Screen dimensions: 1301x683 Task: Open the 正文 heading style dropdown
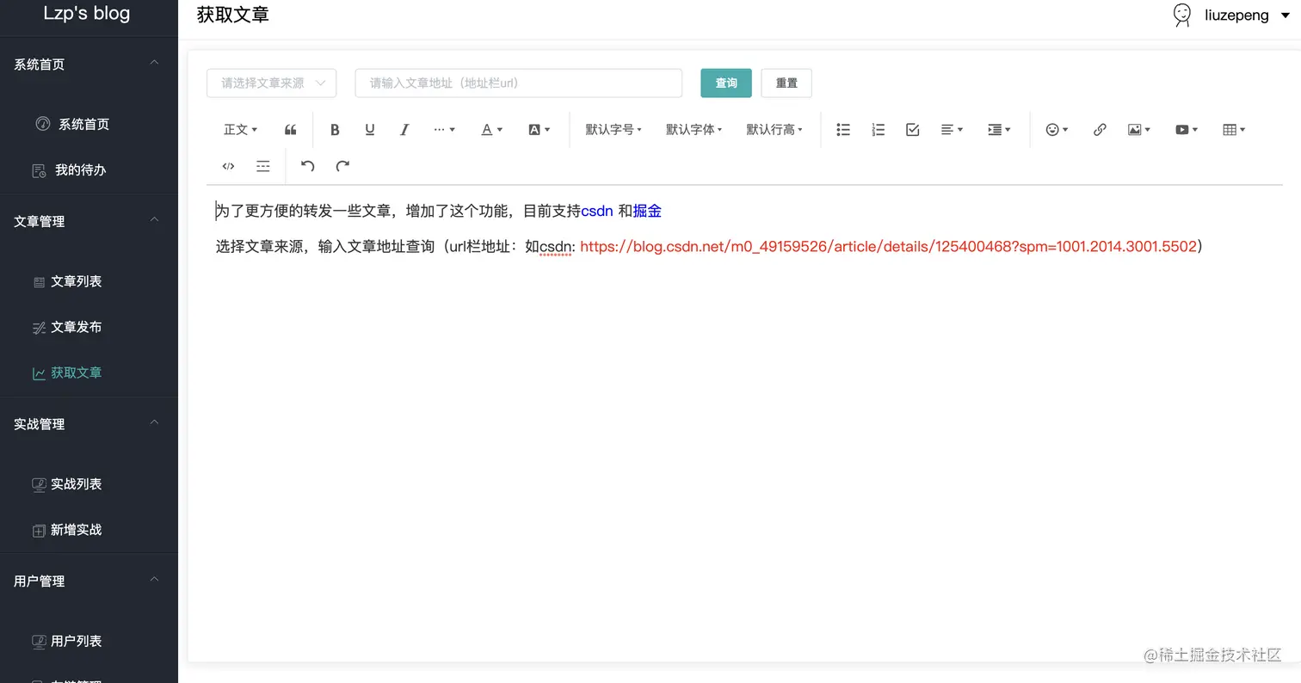click(240, 130)
